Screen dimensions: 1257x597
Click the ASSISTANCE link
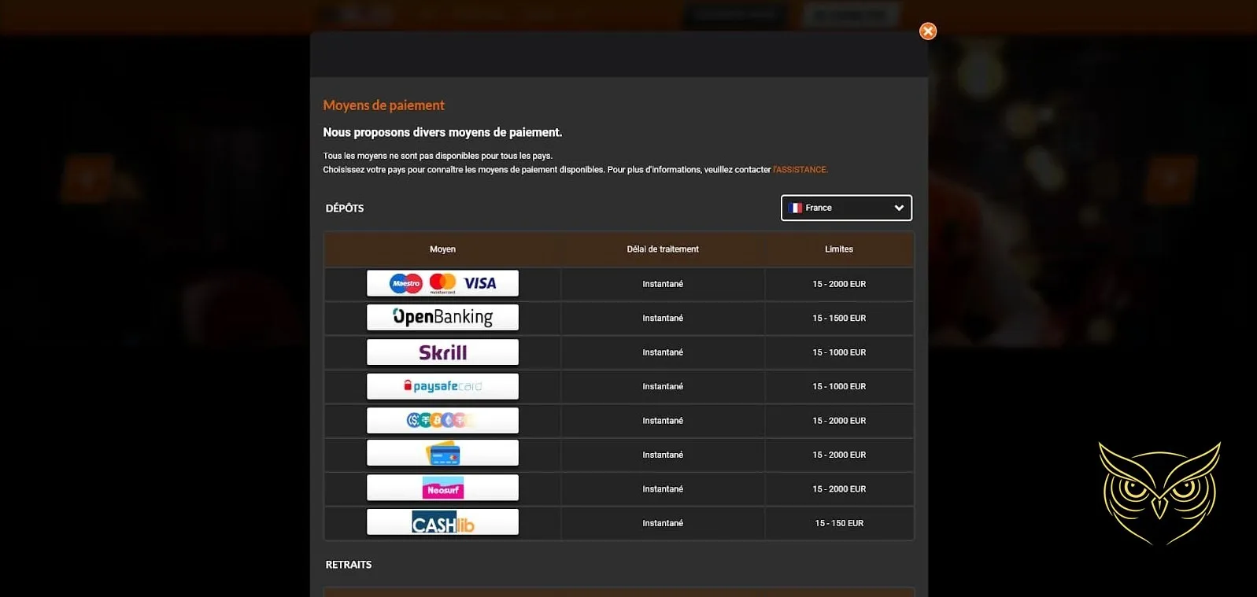coord(800,170)
